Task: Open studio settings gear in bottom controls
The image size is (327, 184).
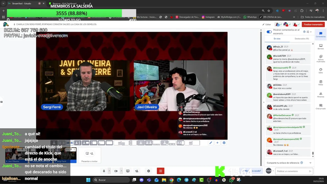Action: 148,171
